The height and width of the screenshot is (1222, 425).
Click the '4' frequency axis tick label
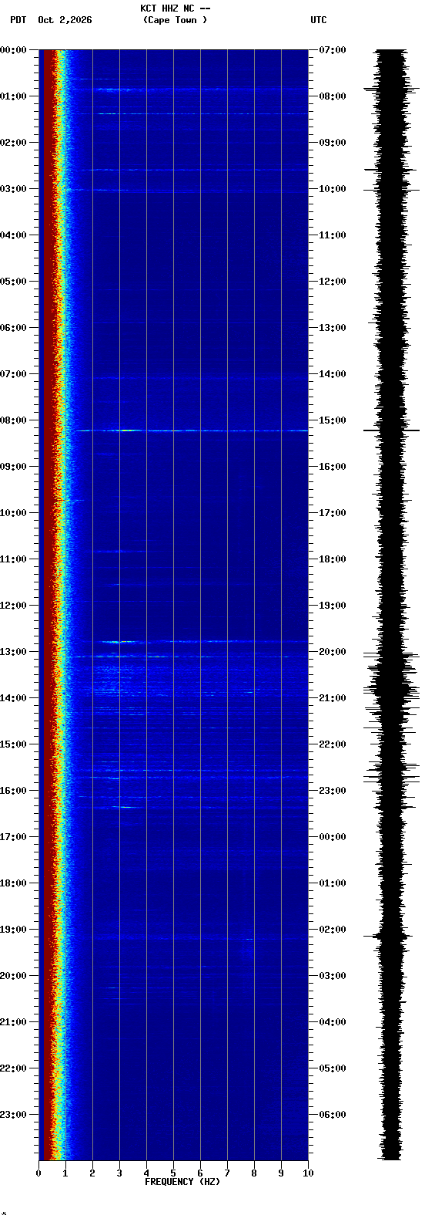[x=146, y=1173]
